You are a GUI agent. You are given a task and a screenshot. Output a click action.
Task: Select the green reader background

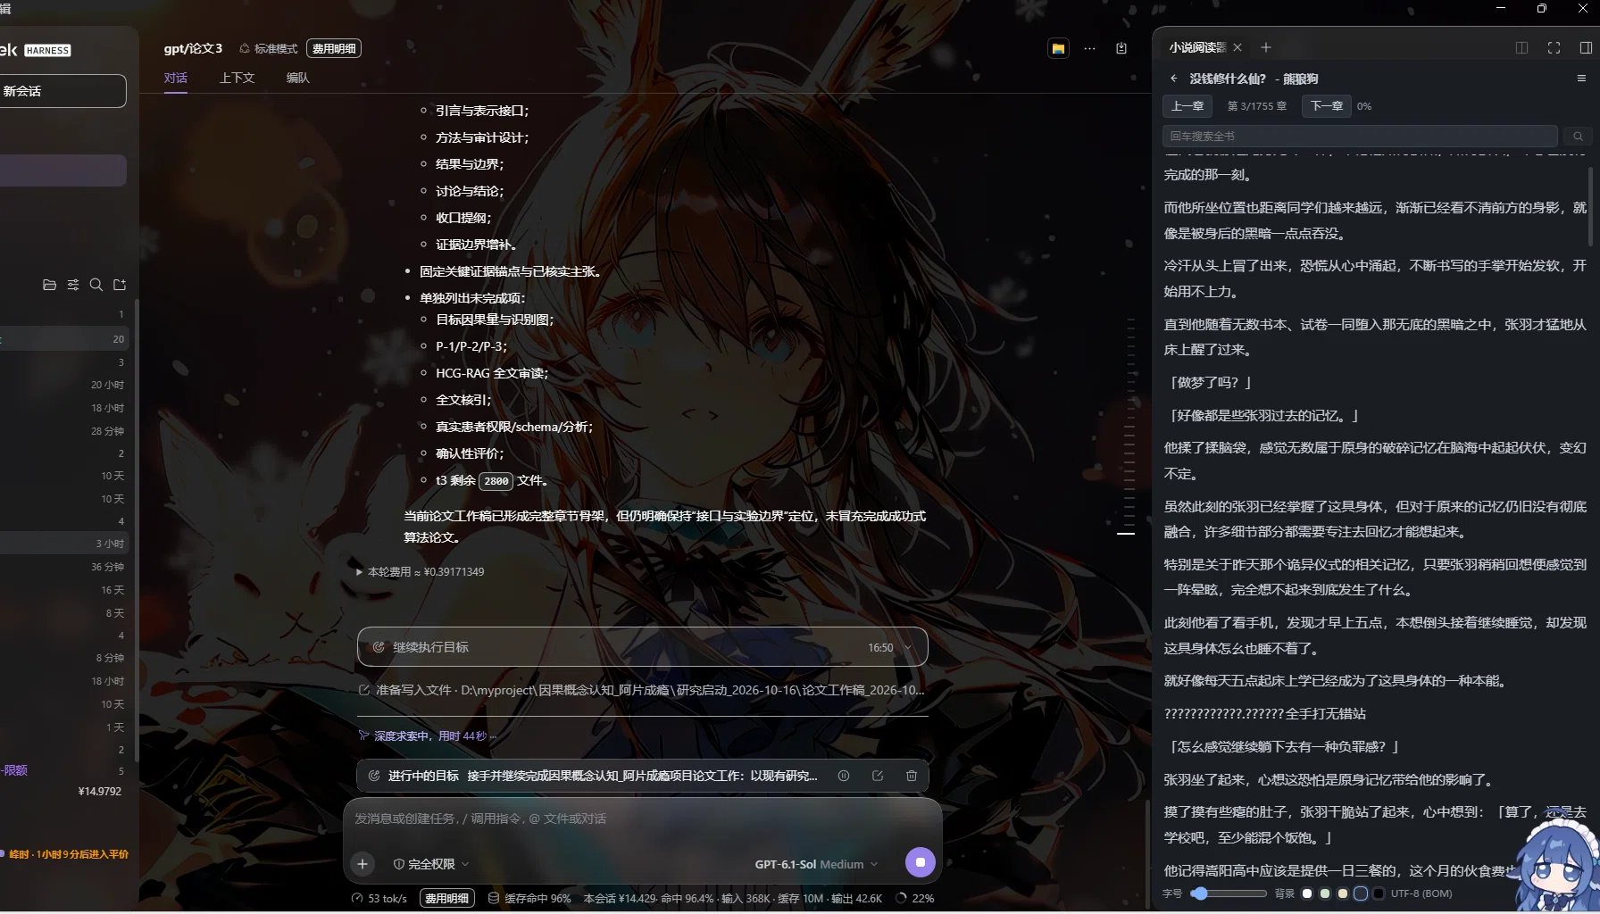[1325, 893]
